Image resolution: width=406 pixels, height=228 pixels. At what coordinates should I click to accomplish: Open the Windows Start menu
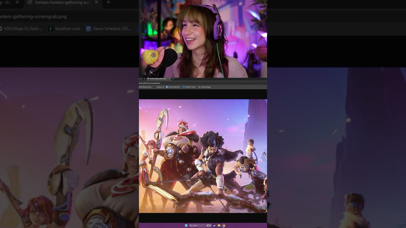point(186,225)
